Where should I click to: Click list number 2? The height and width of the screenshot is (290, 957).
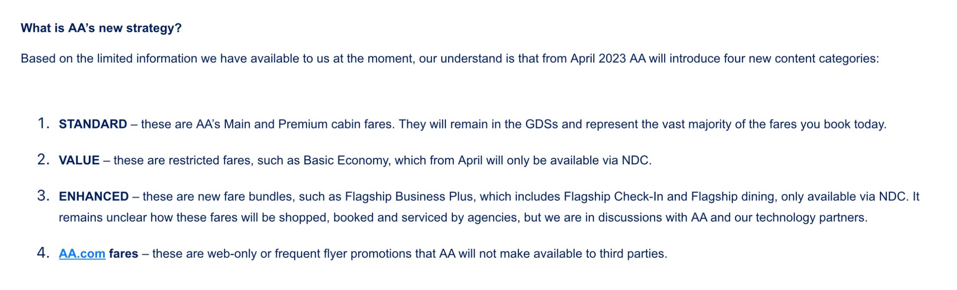pyautogui.click(x=43, y=160)
